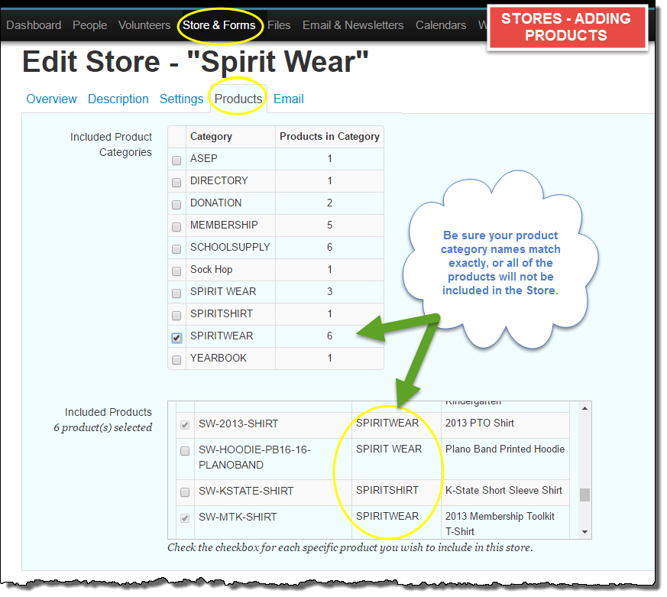Check the YEARBOOK category checkbox
This screenshot has width=667, height=597.
[176, 360]
